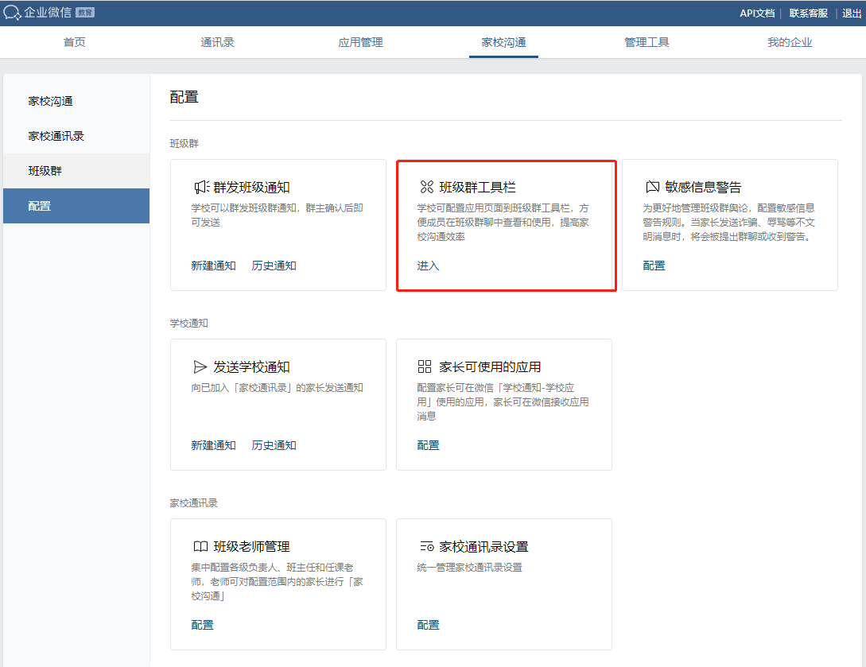Screen dimensions: 866x667
Task: Open 历史通知 under 发送学校通知
Action: (x=274, y=445)
